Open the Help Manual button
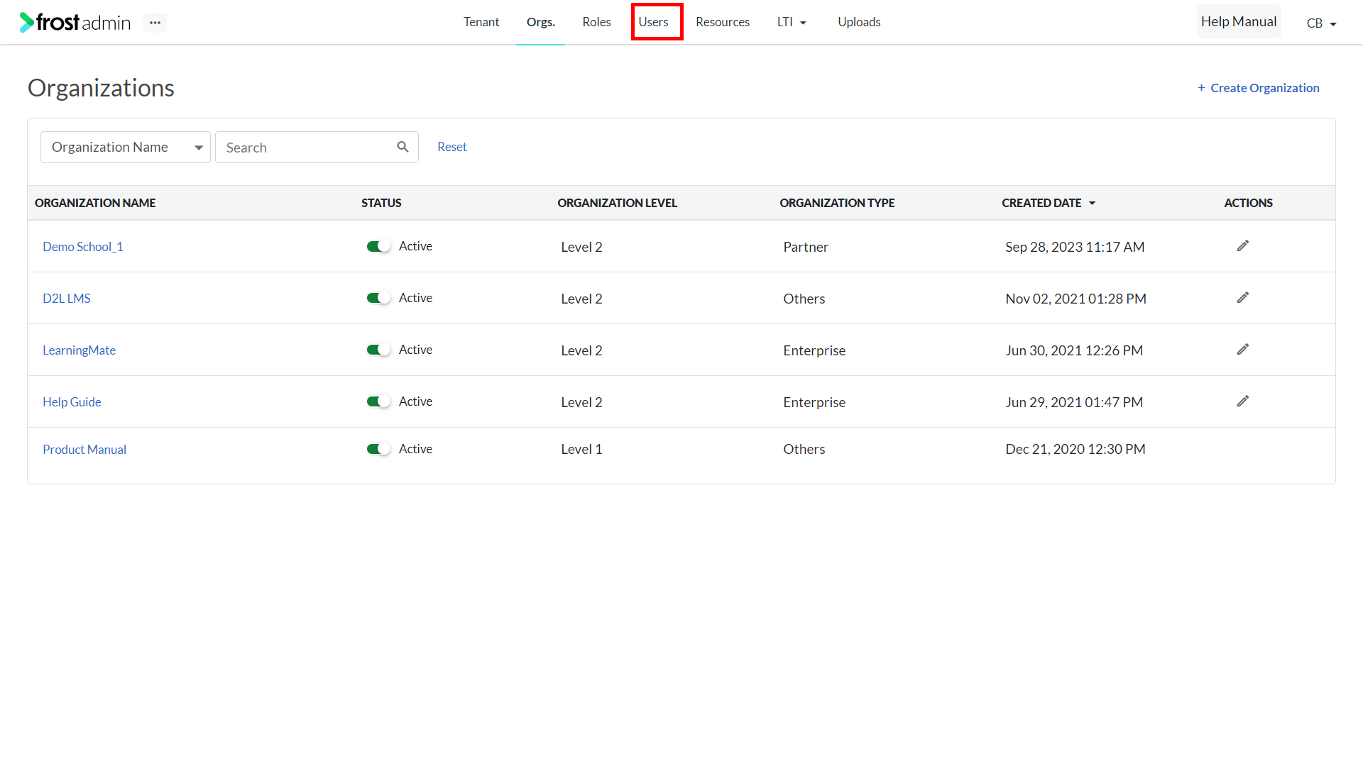Screen dimensions: 1363x766 (x=1239, y=22)
